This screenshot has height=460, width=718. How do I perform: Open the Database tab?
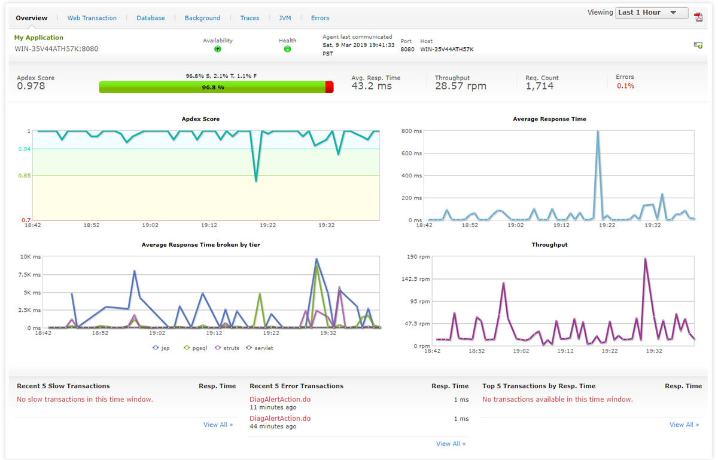(x=151, y=18)
